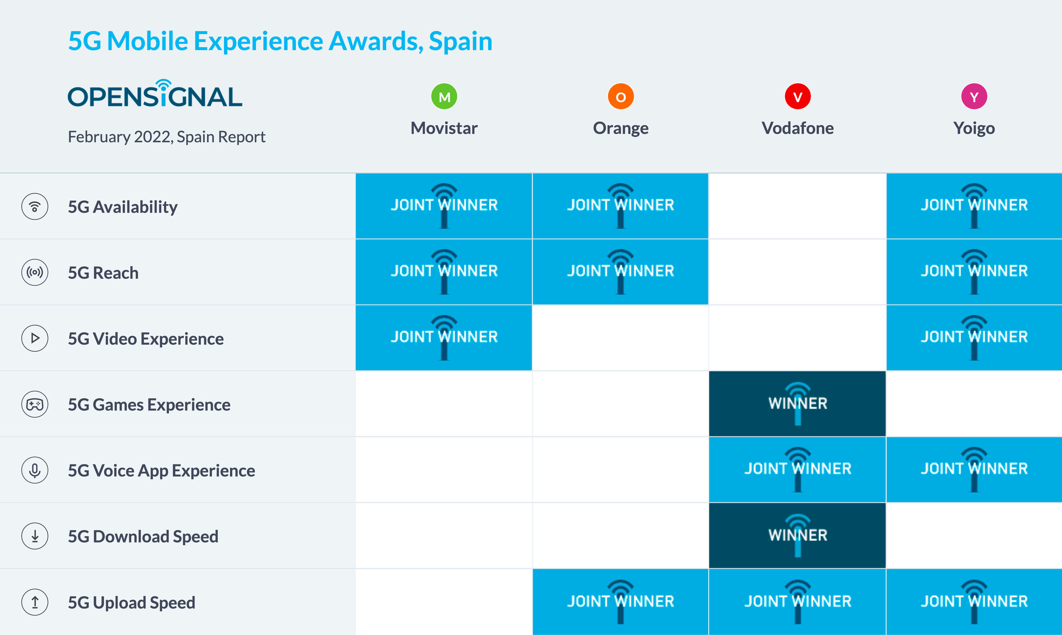
Task: Click Vodafone's Winner badge for 5G Download Speed
Action: [798, 535]
